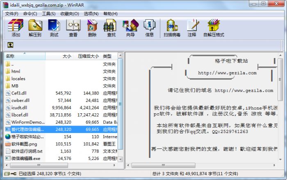Open the 选项(N) menu
The image size is (287, 180).
pos(91,13)
